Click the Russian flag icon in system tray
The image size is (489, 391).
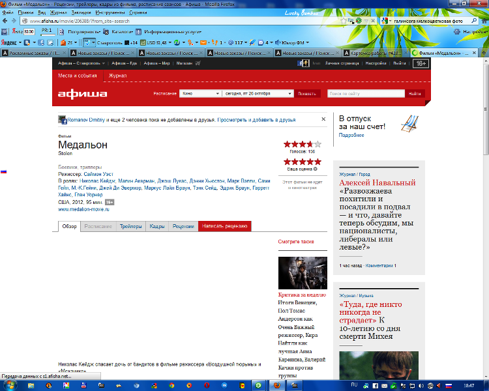click(449, 386)
